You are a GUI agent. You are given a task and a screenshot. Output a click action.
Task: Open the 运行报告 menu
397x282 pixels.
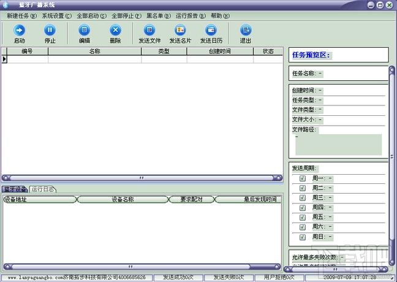pos(191,15)
